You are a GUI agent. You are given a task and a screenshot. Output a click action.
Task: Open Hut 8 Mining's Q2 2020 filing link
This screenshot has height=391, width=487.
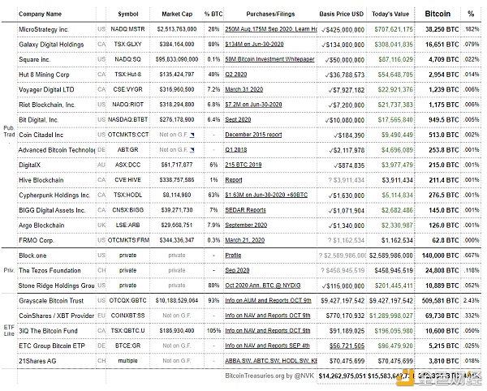click(x=235, y=75)
